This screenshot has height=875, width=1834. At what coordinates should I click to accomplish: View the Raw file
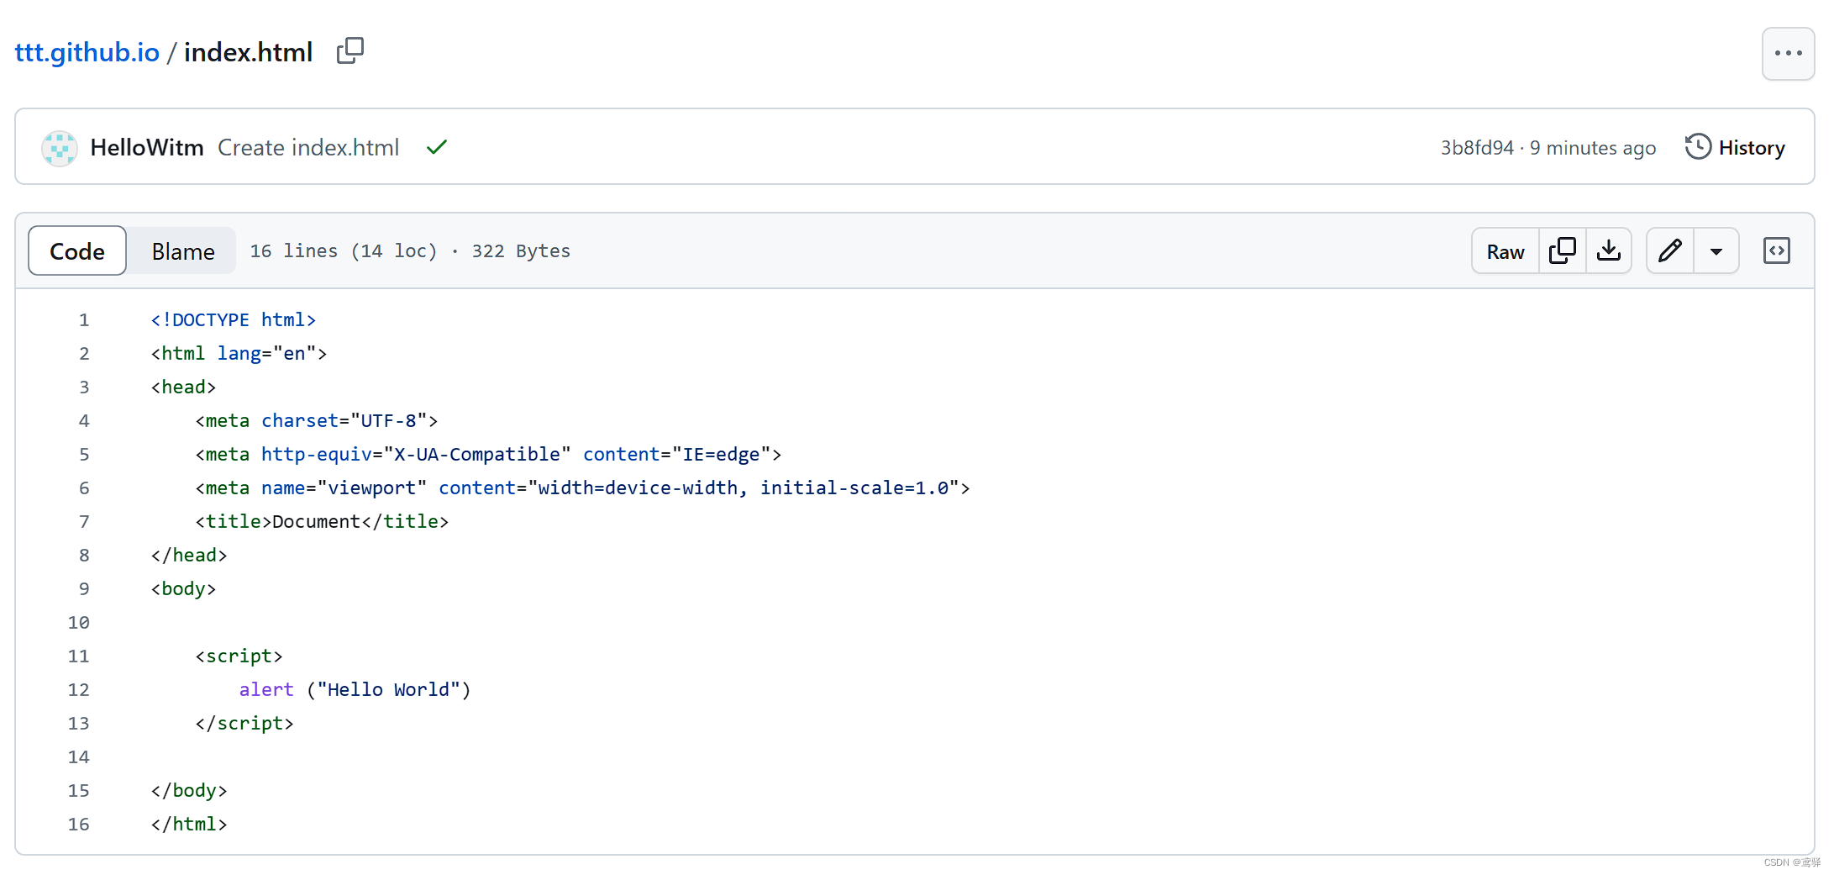point(1506,250)
